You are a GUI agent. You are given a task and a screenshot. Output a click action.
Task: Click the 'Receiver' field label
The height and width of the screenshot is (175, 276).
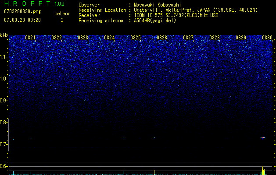pos(89,15)
